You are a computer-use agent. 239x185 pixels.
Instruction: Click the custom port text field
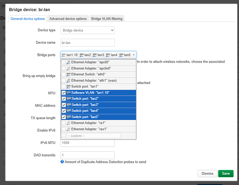pos(93,136)
